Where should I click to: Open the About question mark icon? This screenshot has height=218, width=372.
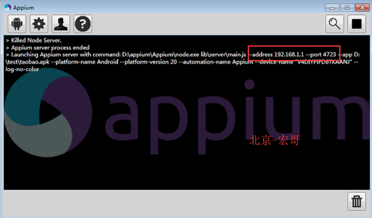click(x=83, y=24)
